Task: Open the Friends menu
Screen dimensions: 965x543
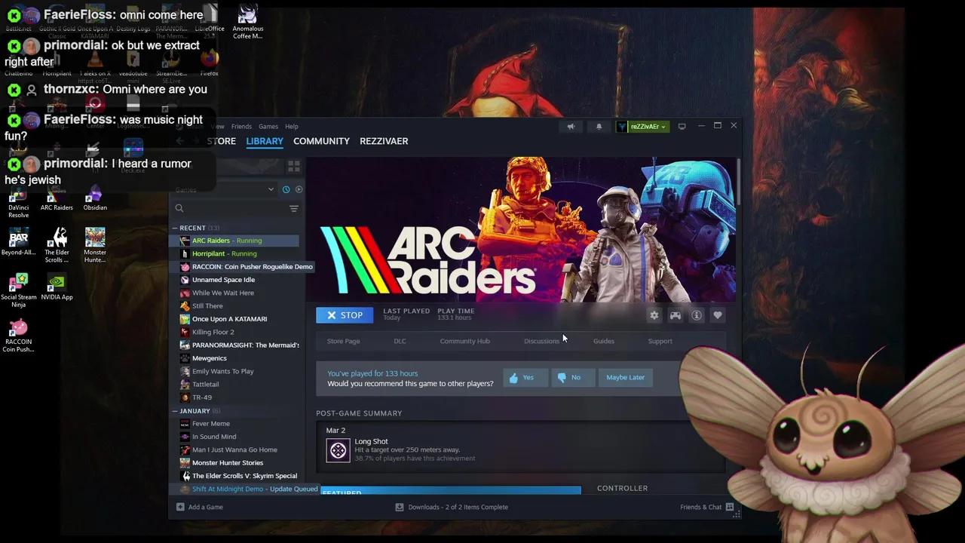Action: (241, 127)
